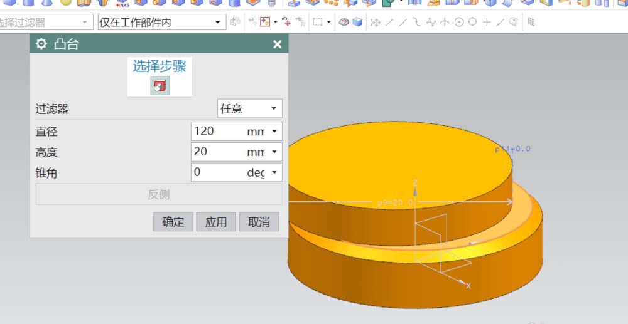628x324 pixels.
Task: Select the p9=20.0 dimension label
Action: (x=395, y=203)
